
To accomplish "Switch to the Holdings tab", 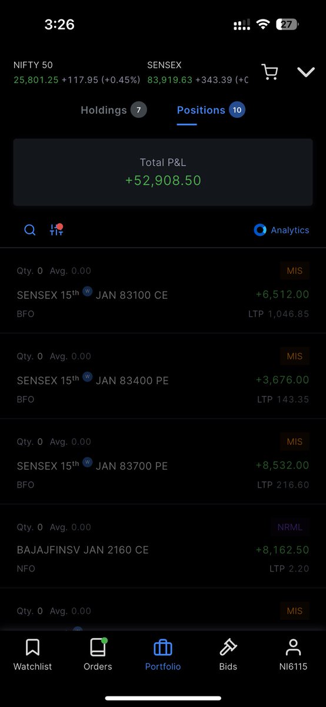I will tap(114, 110).
